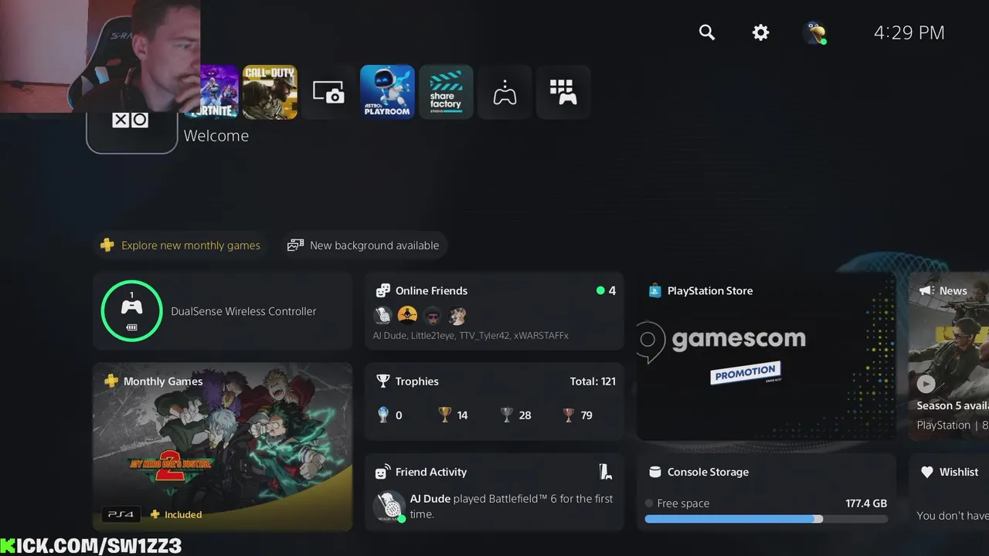Click the Friend Activity icon

pyautogui.click(x=382, y=472)
